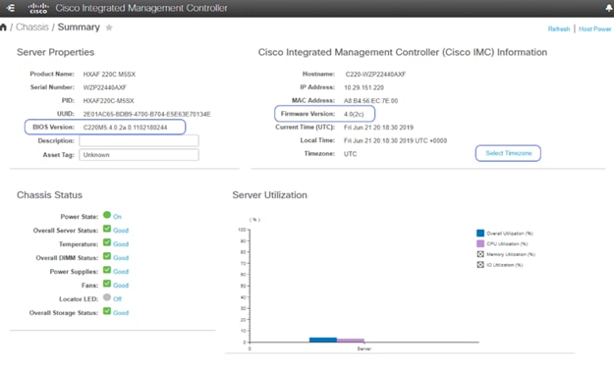The image size is (614, 369).
Task: Click the Cisco logo in header
Action: pos(38,8)
